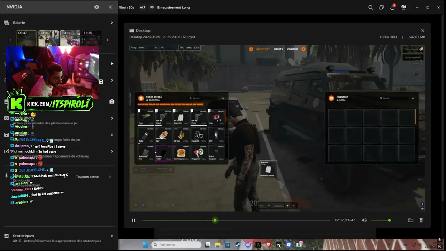Search in the app header

[x=371, y=7]
